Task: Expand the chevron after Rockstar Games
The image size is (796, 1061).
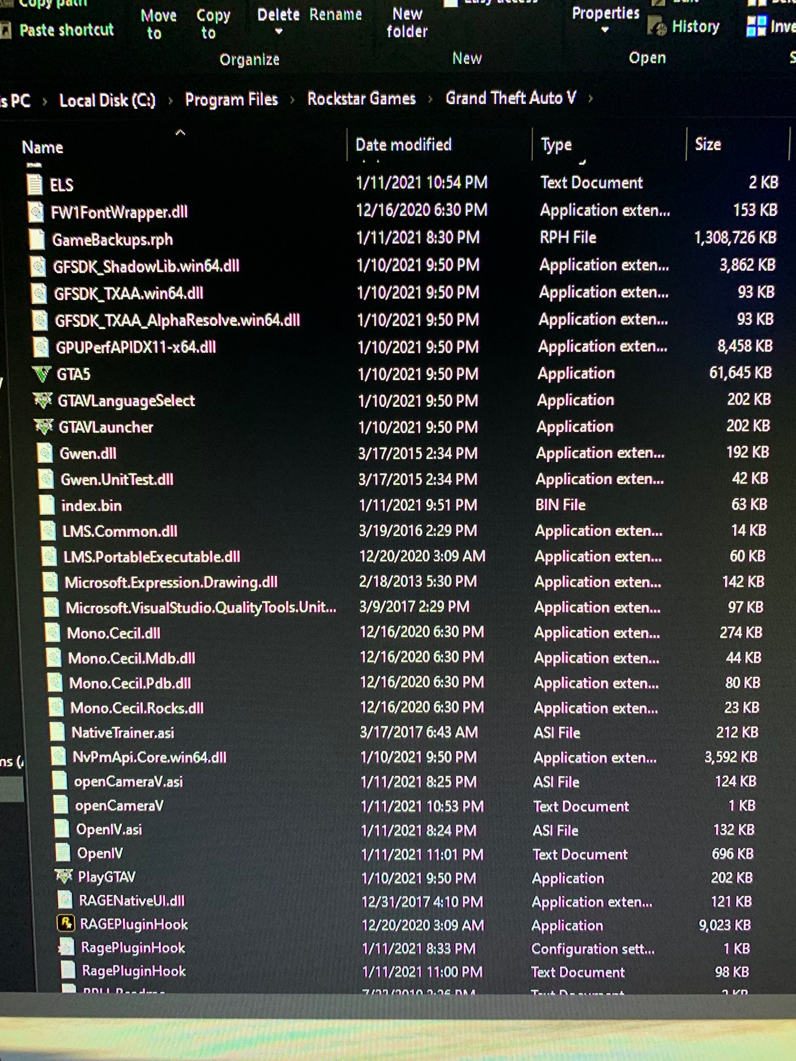Action: (x=431, y=99)
